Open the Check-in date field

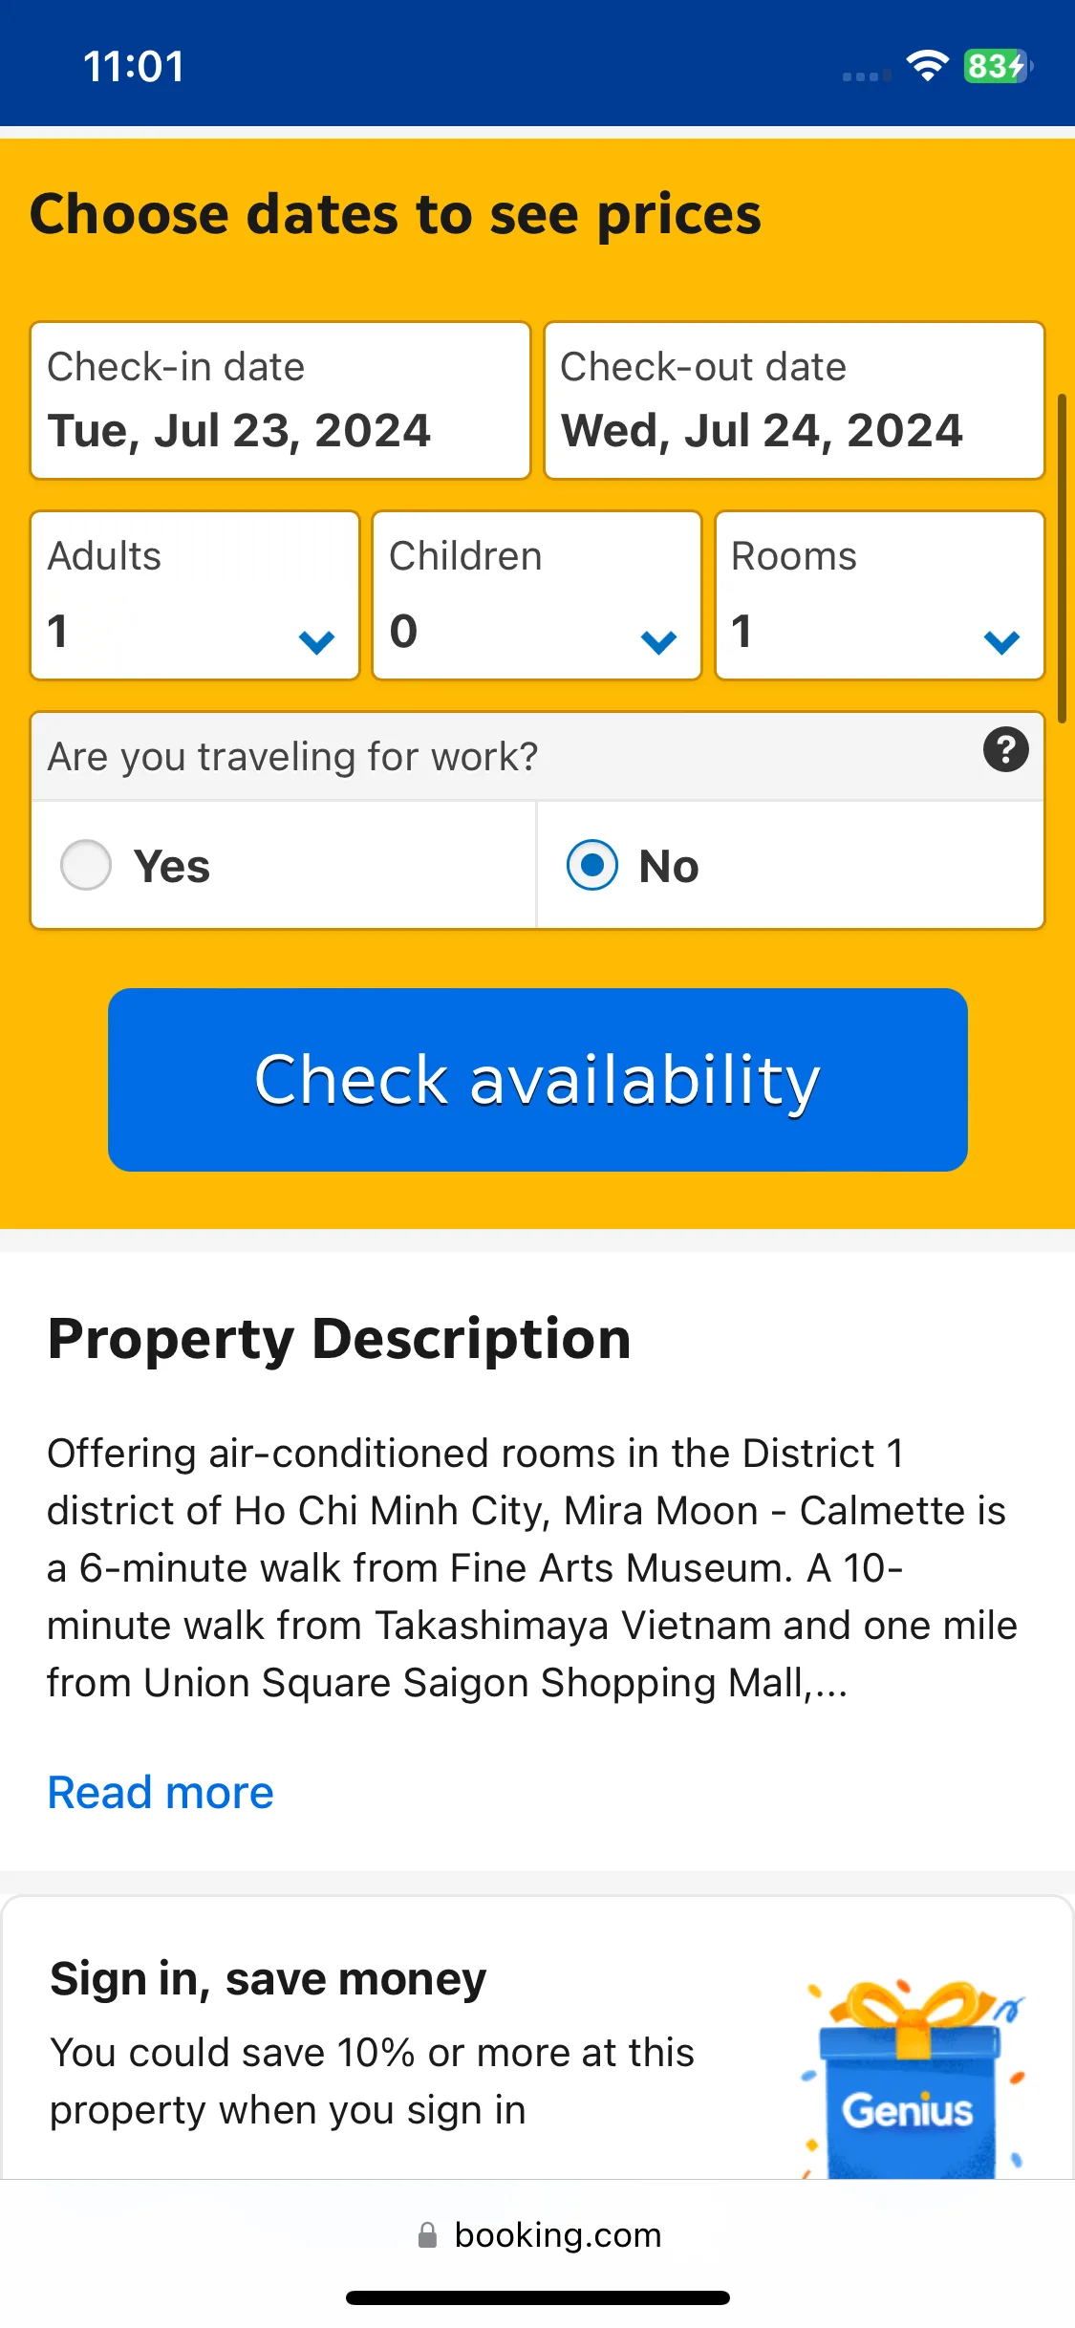[280, 400]
